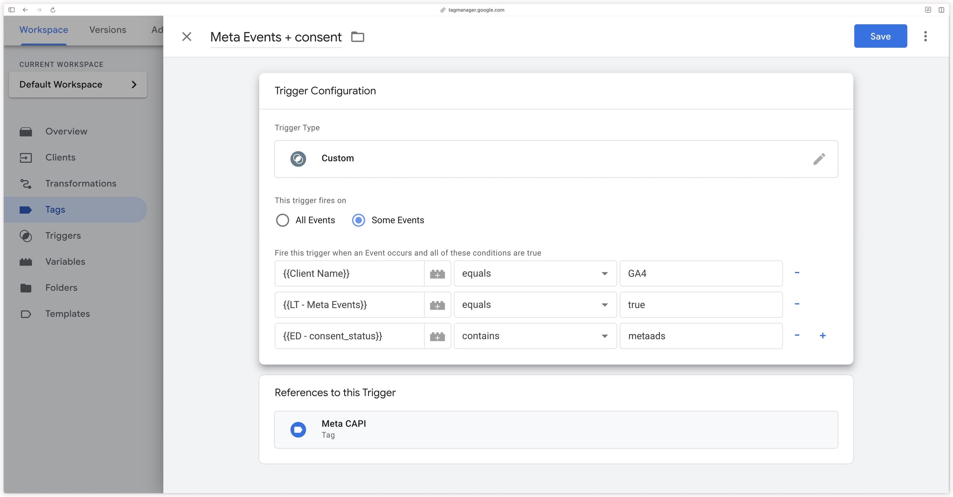Click the split view icon in browser toolbar
The height and width of the screenshot is (497, 953).
coord(941,10)
